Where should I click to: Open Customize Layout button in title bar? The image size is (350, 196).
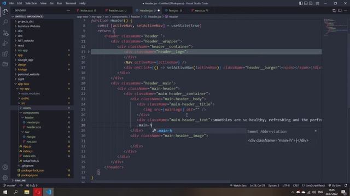coord(317,3)
